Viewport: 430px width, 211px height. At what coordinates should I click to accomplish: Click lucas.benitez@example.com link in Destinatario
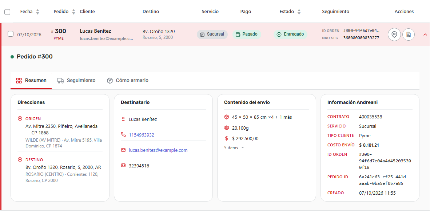tap(158, 150)
